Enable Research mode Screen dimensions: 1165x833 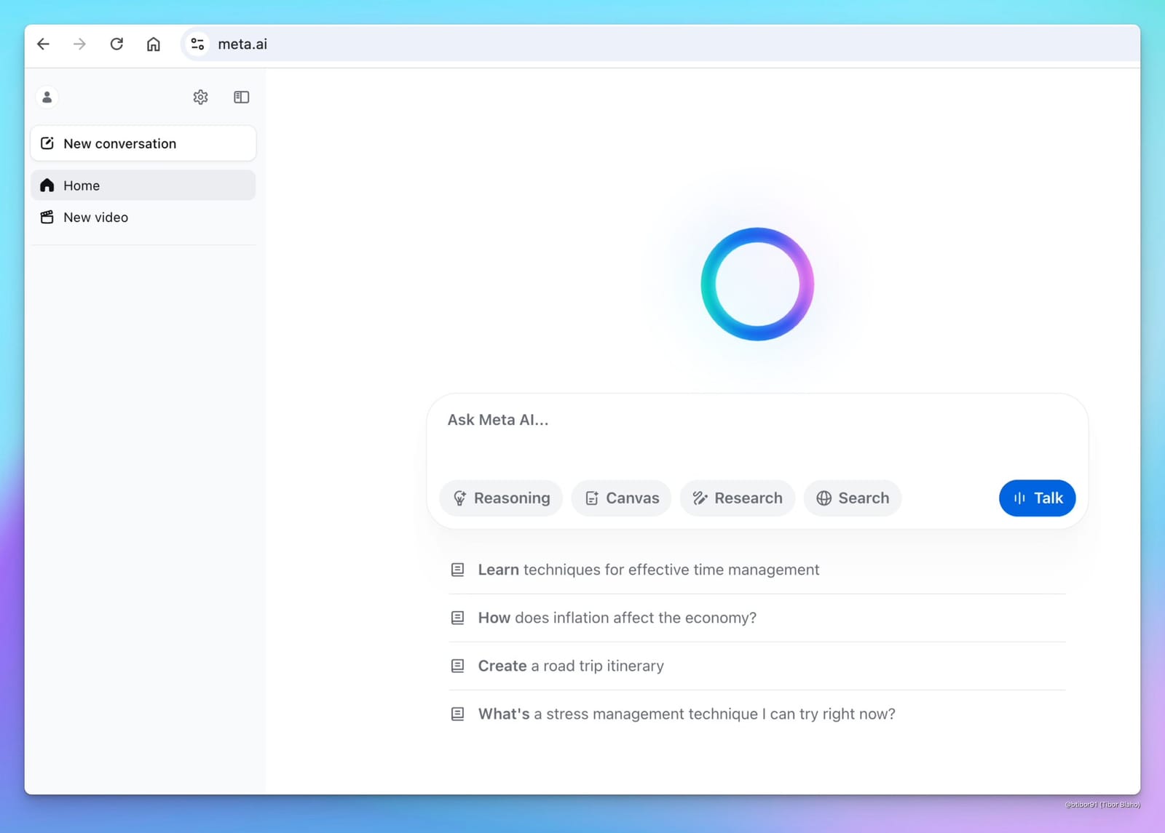737,498
